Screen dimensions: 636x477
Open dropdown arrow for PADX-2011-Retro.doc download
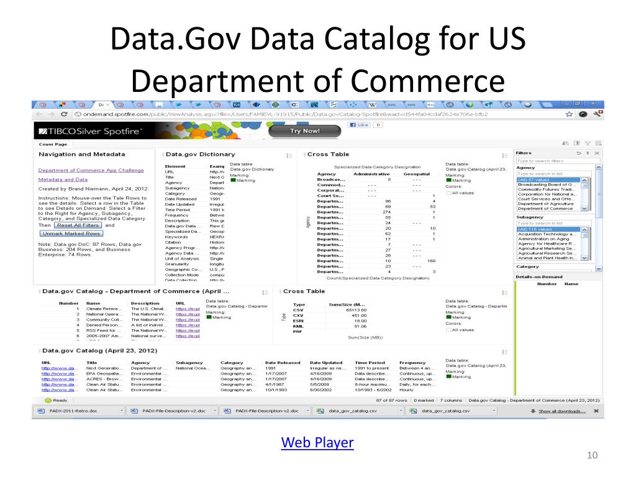point(122,411)
